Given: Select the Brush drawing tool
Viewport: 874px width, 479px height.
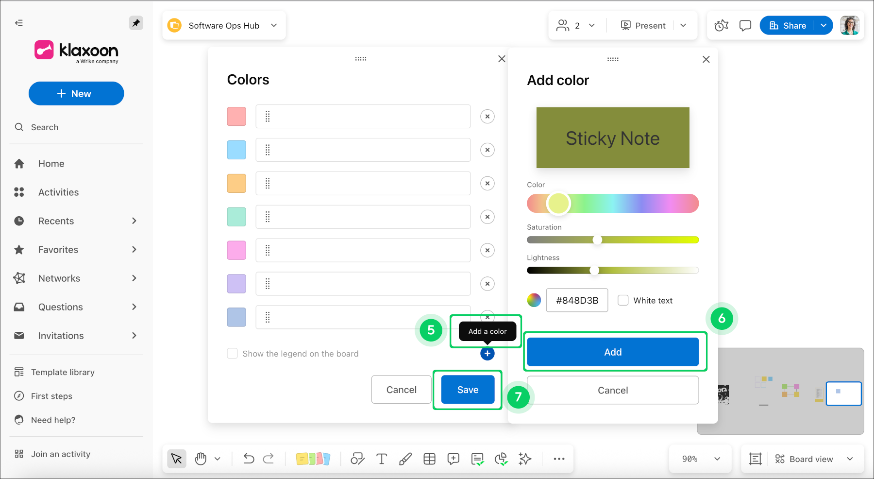Looking at the screenshot, I should (405, 459).
